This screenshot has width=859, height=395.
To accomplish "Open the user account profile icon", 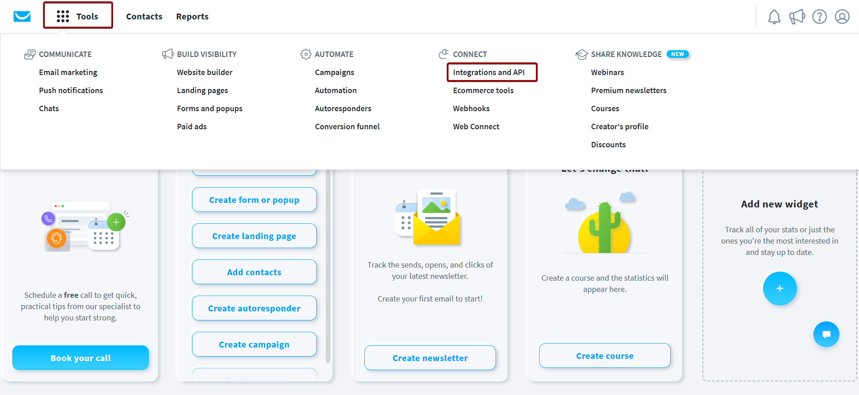I will point(842,17).
